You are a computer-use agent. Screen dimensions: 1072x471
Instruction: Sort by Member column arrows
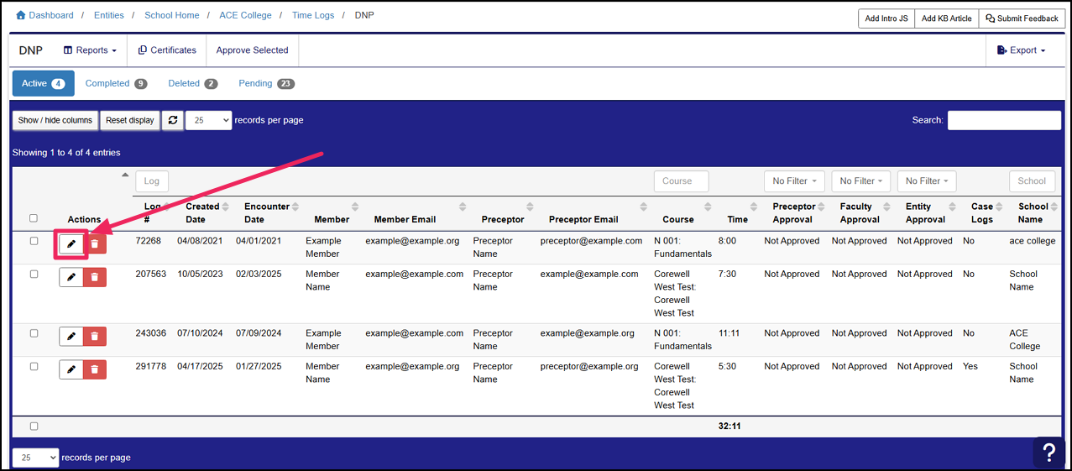pyautogui.click(x=354, y=207)
